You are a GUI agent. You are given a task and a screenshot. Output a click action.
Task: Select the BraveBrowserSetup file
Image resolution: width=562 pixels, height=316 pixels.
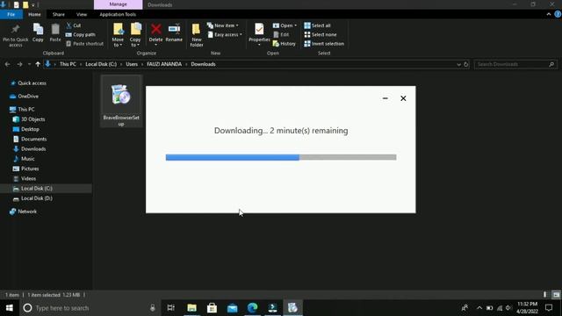point(121,101)
